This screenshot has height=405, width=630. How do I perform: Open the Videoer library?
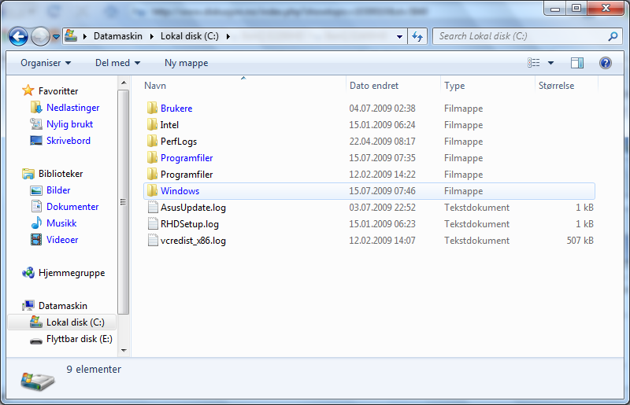pos(62,239)
